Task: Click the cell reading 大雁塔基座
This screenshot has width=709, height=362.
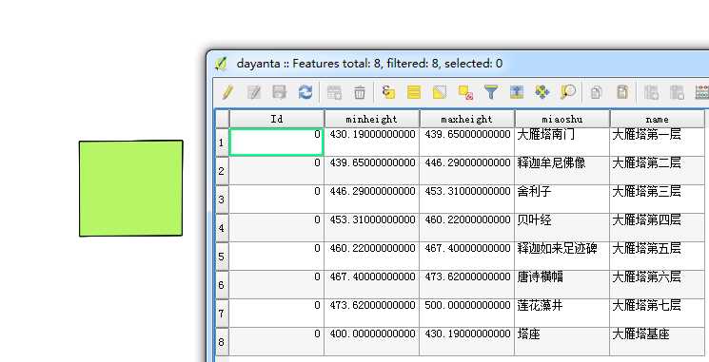Action: pyautogui.click(x=657, y=341)
